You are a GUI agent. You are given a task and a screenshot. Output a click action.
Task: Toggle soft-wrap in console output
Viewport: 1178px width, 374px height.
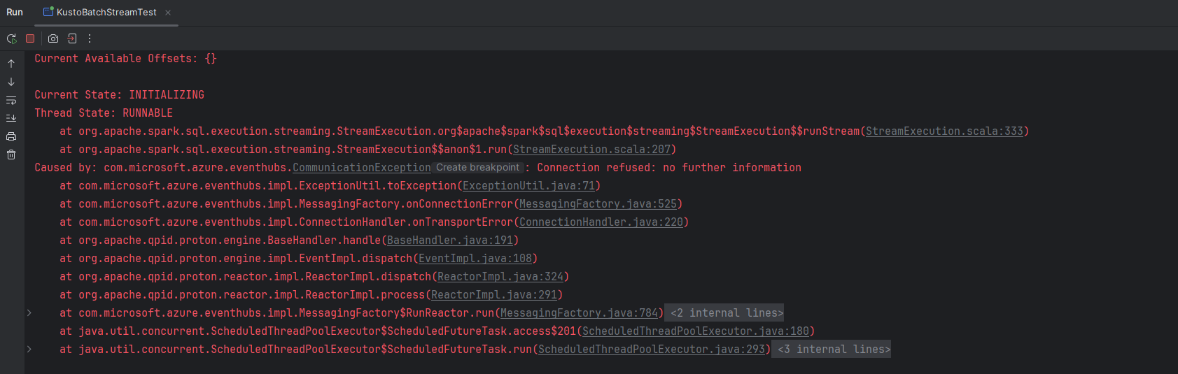point(11,100)
